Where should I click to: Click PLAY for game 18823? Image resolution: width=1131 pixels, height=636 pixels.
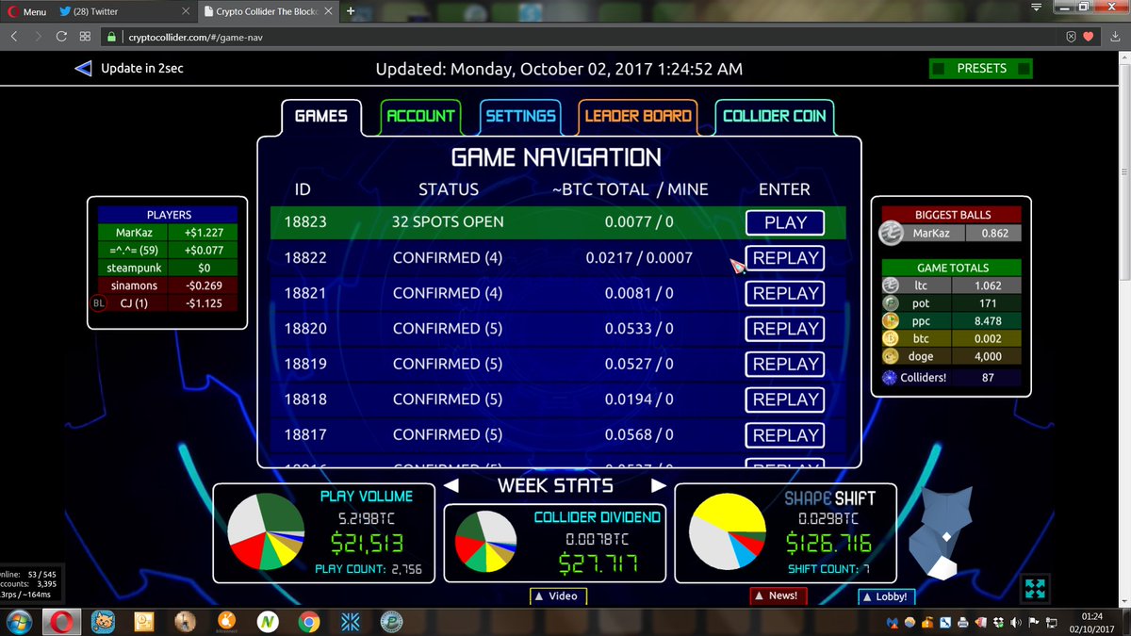point(785,222)
